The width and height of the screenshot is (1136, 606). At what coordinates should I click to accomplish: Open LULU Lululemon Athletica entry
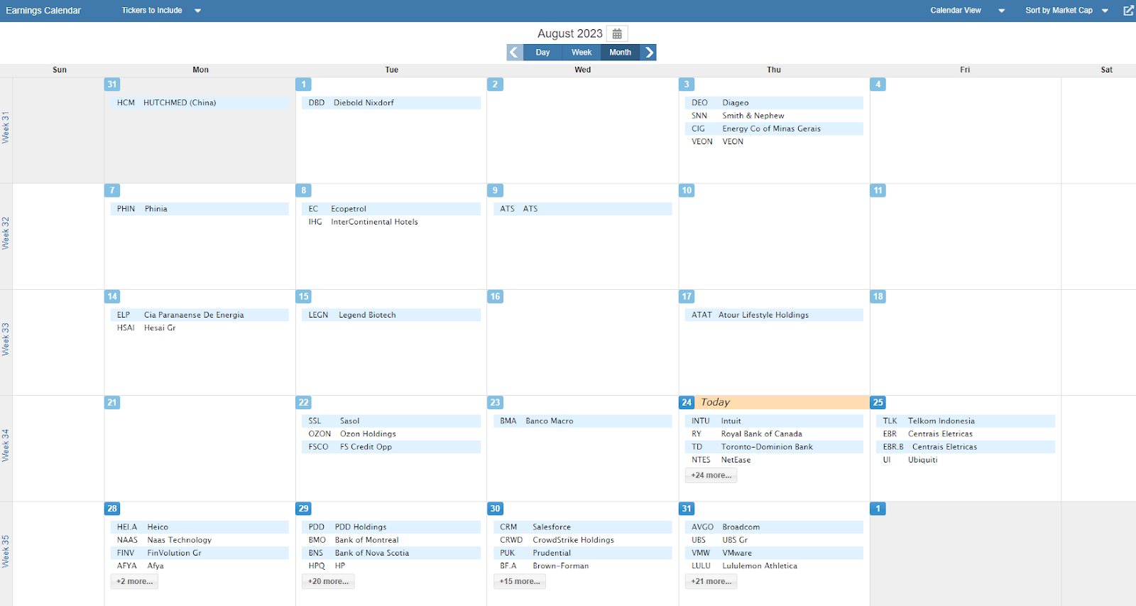pos(774,566)
